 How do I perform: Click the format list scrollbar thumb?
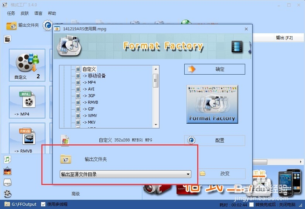(x=155, y=80)
